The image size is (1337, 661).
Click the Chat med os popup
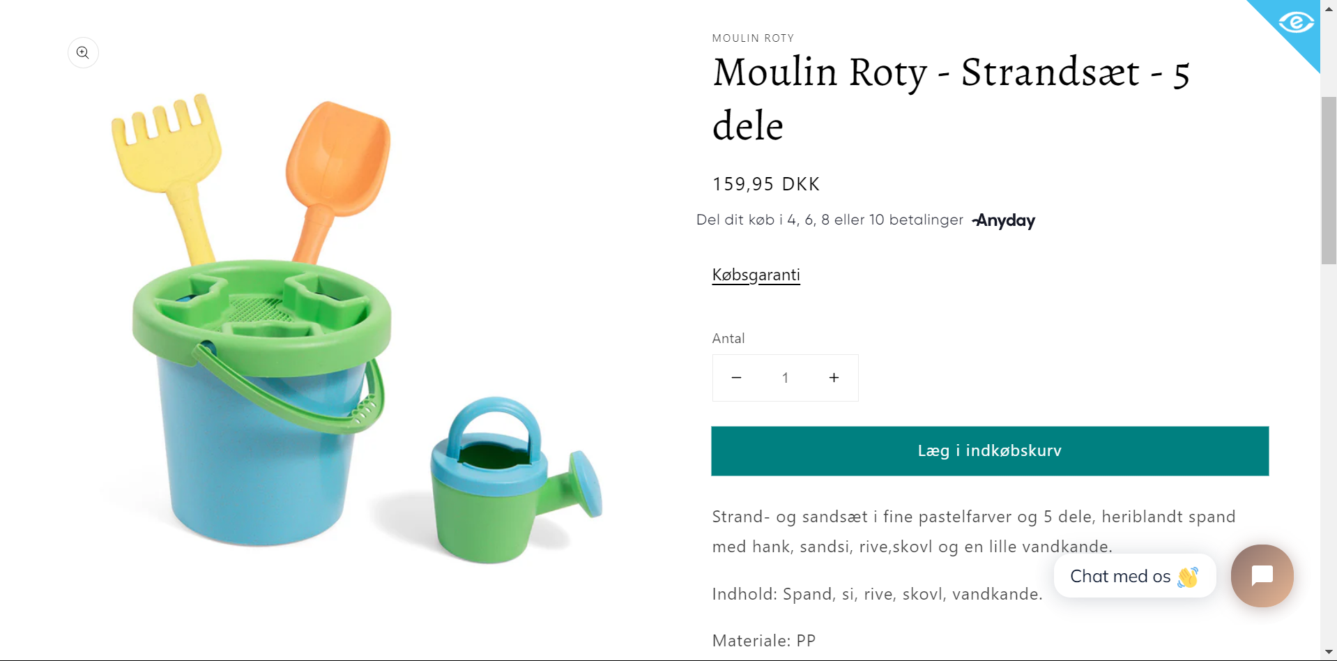tap(1134, 576)
